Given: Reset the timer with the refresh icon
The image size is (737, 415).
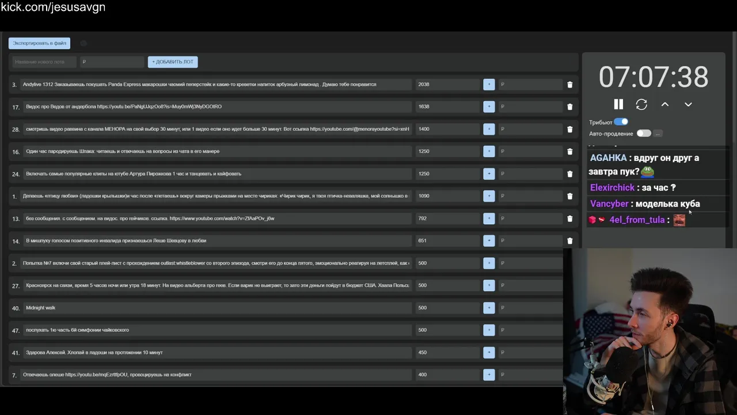Looking at the screenshot, I should click(x=641, y=104).
